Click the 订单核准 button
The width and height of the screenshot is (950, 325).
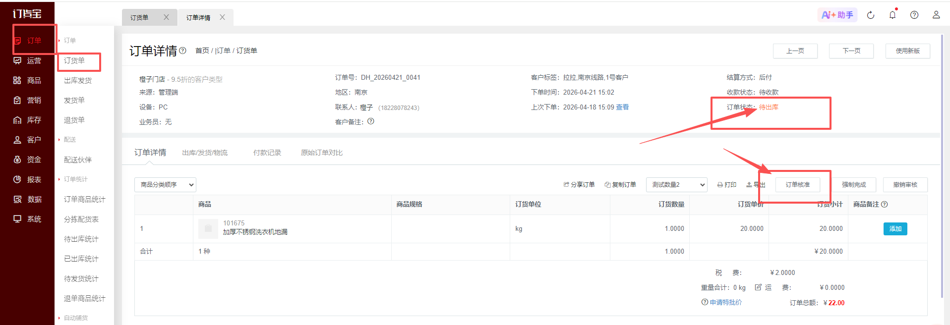tap(798, 185)
